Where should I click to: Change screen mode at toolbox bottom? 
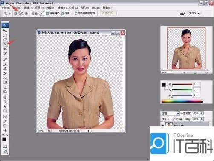click(5, 152)
